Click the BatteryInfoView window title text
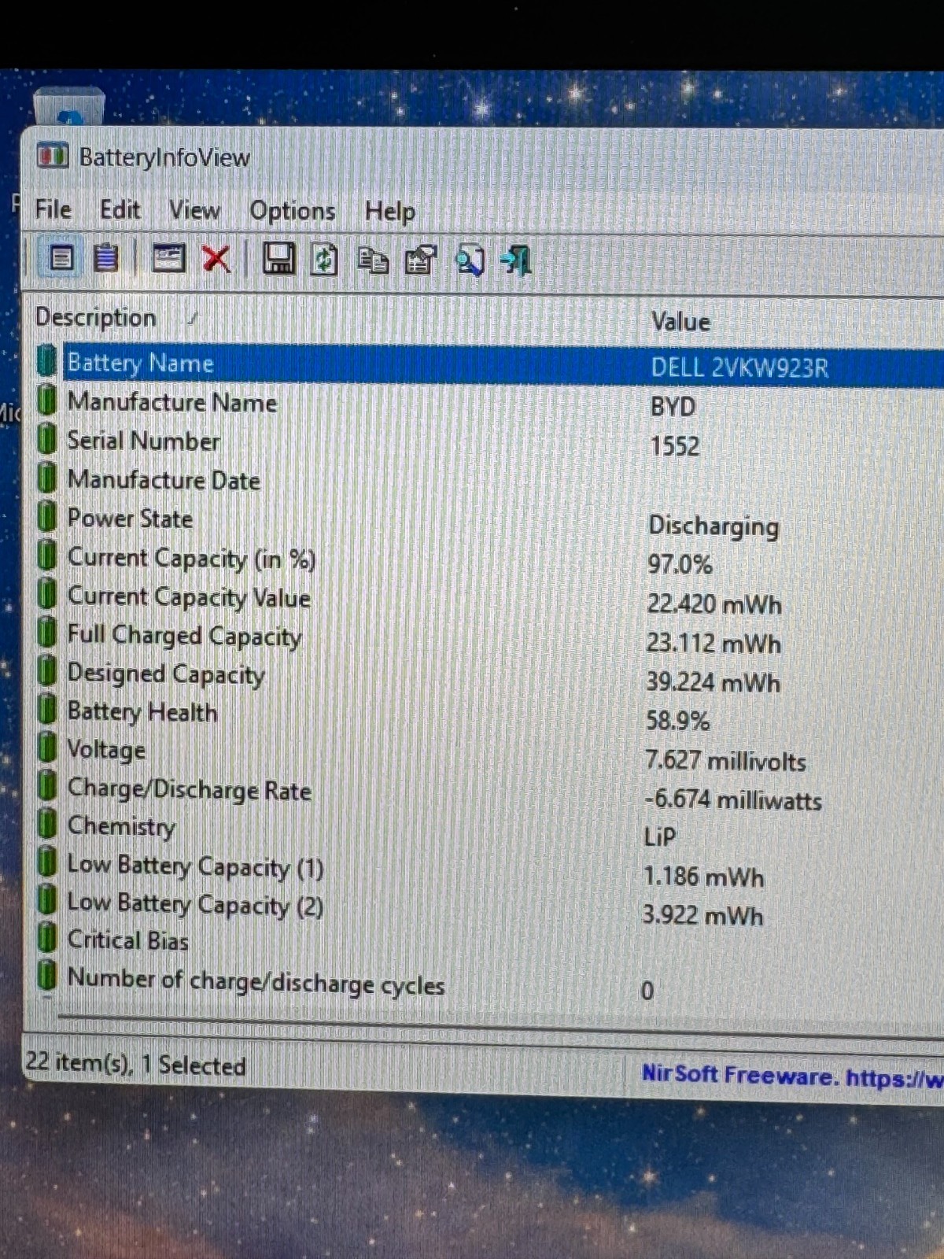Screen dimensions: 944x1259 point(164,157)
